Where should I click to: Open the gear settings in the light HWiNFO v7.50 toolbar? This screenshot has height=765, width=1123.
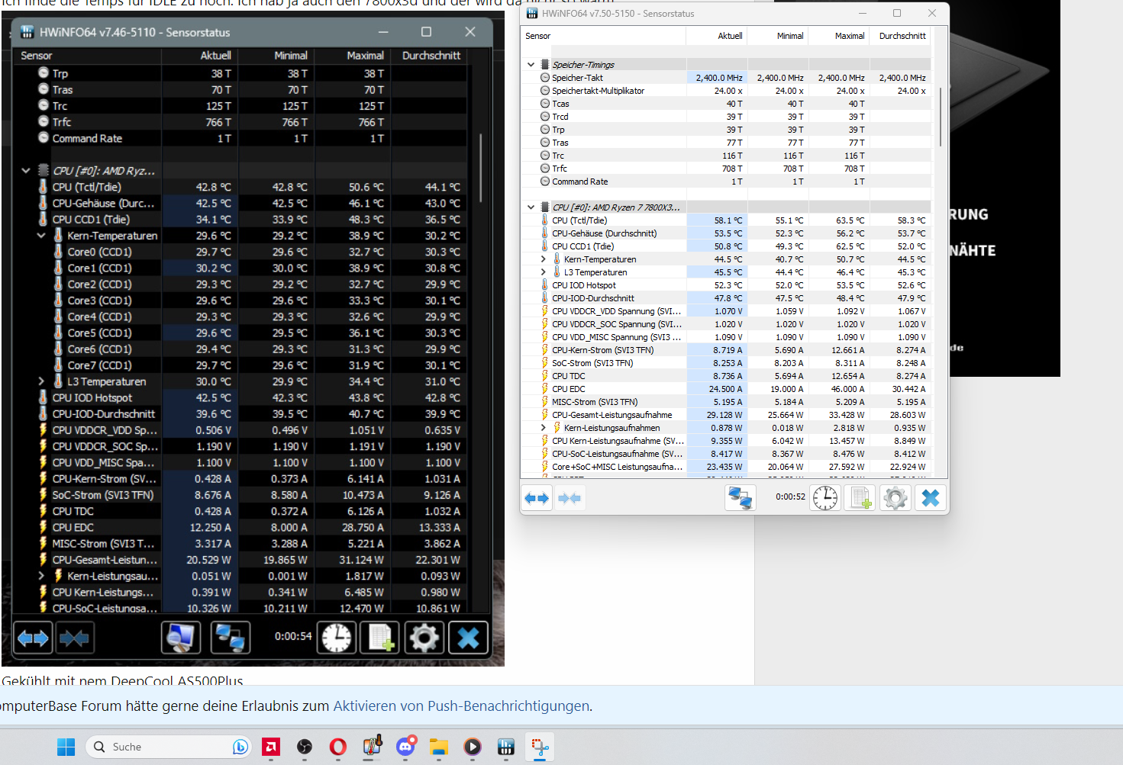point(895,498)
